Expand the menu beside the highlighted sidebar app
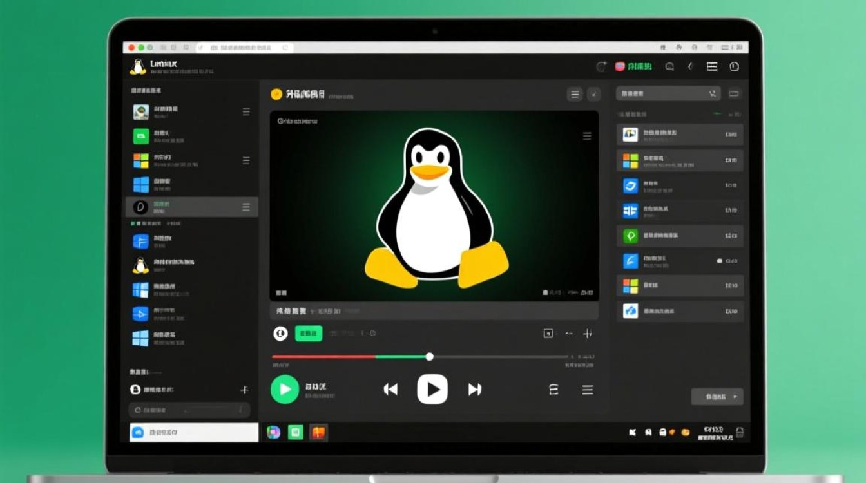 [x=245, y=207]
